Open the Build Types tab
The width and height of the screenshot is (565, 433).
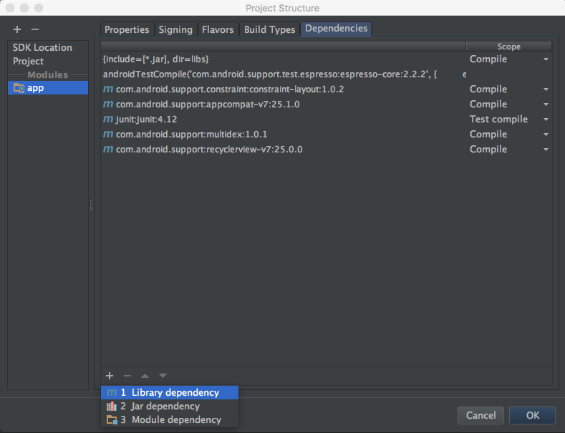click(269, 29)
